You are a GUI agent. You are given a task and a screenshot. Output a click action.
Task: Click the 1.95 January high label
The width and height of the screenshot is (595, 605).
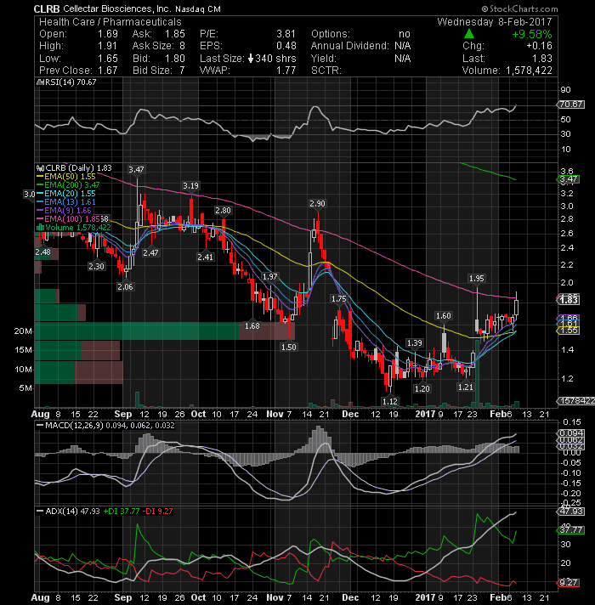pos(476,278)
